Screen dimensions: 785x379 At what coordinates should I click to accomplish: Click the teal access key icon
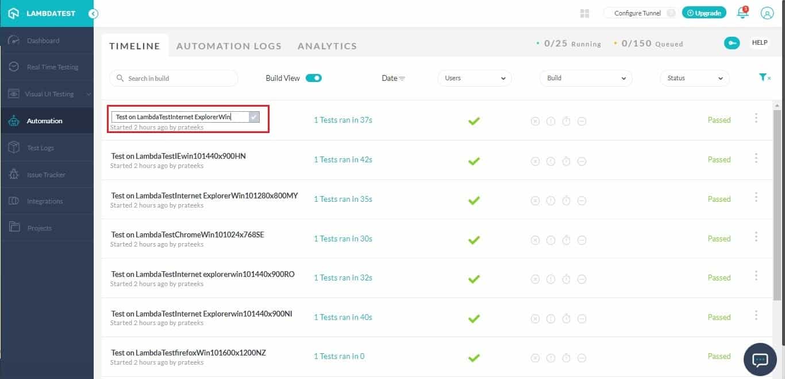coord(732,43)
